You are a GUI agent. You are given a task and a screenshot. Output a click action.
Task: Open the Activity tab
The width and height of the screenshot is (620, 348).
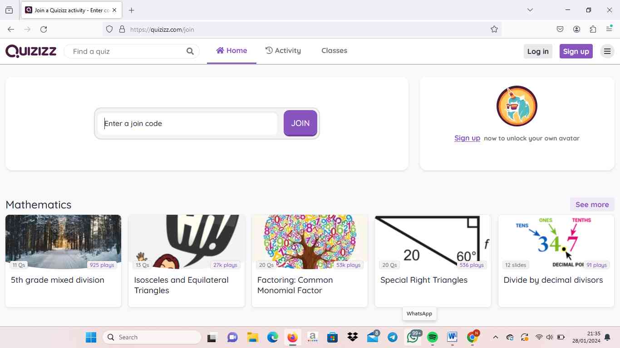pos(283,51)
